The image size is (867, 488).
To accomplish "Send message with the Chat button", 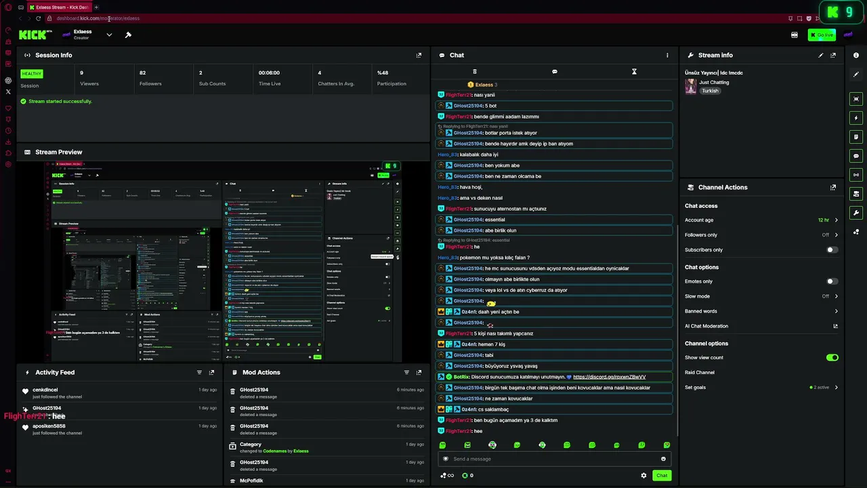I will [x=662, y=475].
